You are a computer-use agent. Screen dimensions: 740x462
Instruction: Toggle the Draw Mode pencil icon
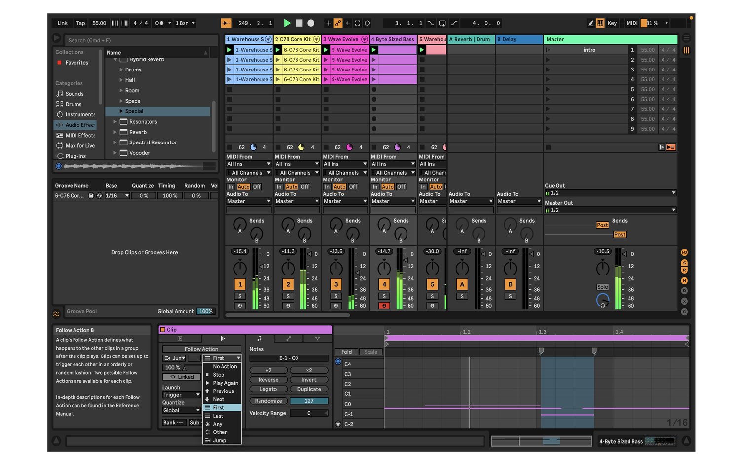(591, 23)
